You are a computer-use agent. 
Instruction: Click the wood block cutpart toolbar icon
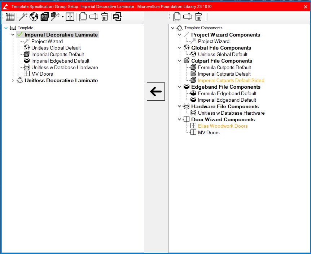click(x=44, y=17)
